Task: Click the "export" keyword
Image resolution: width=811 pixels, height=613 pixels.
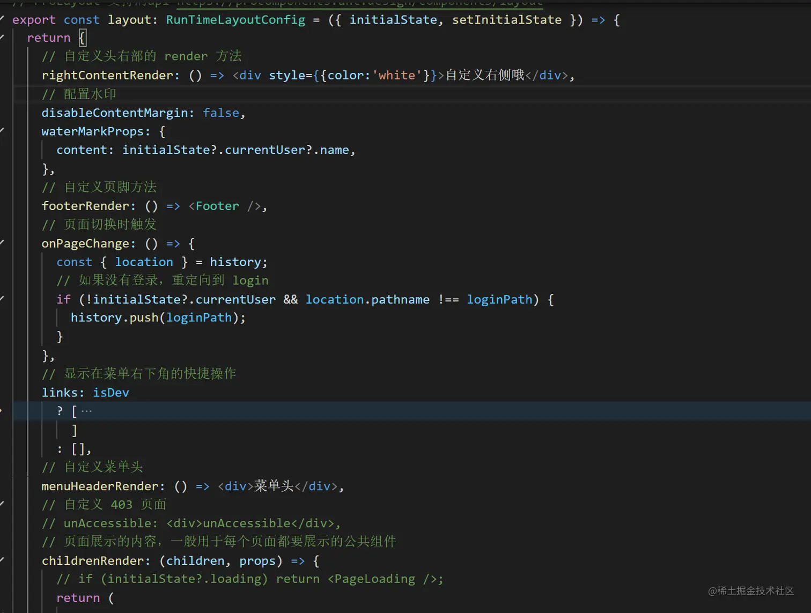Action: [34, 20]
